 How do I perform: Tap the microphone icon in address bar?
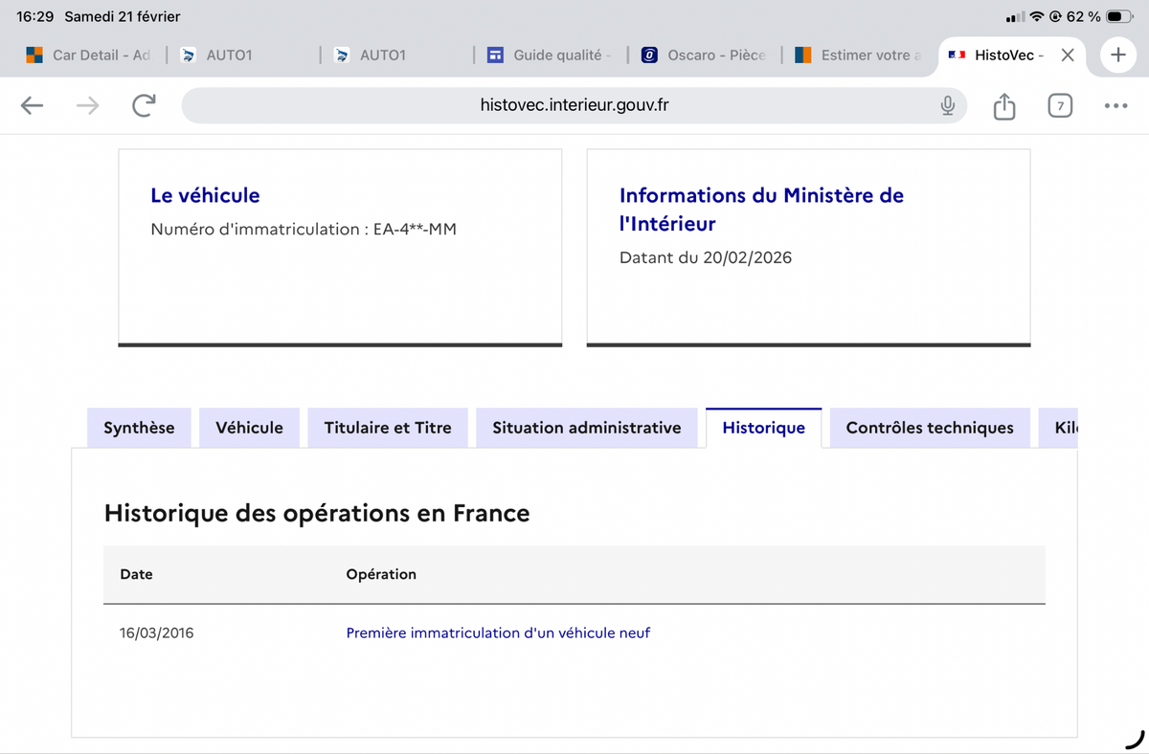tap(947, 106)
